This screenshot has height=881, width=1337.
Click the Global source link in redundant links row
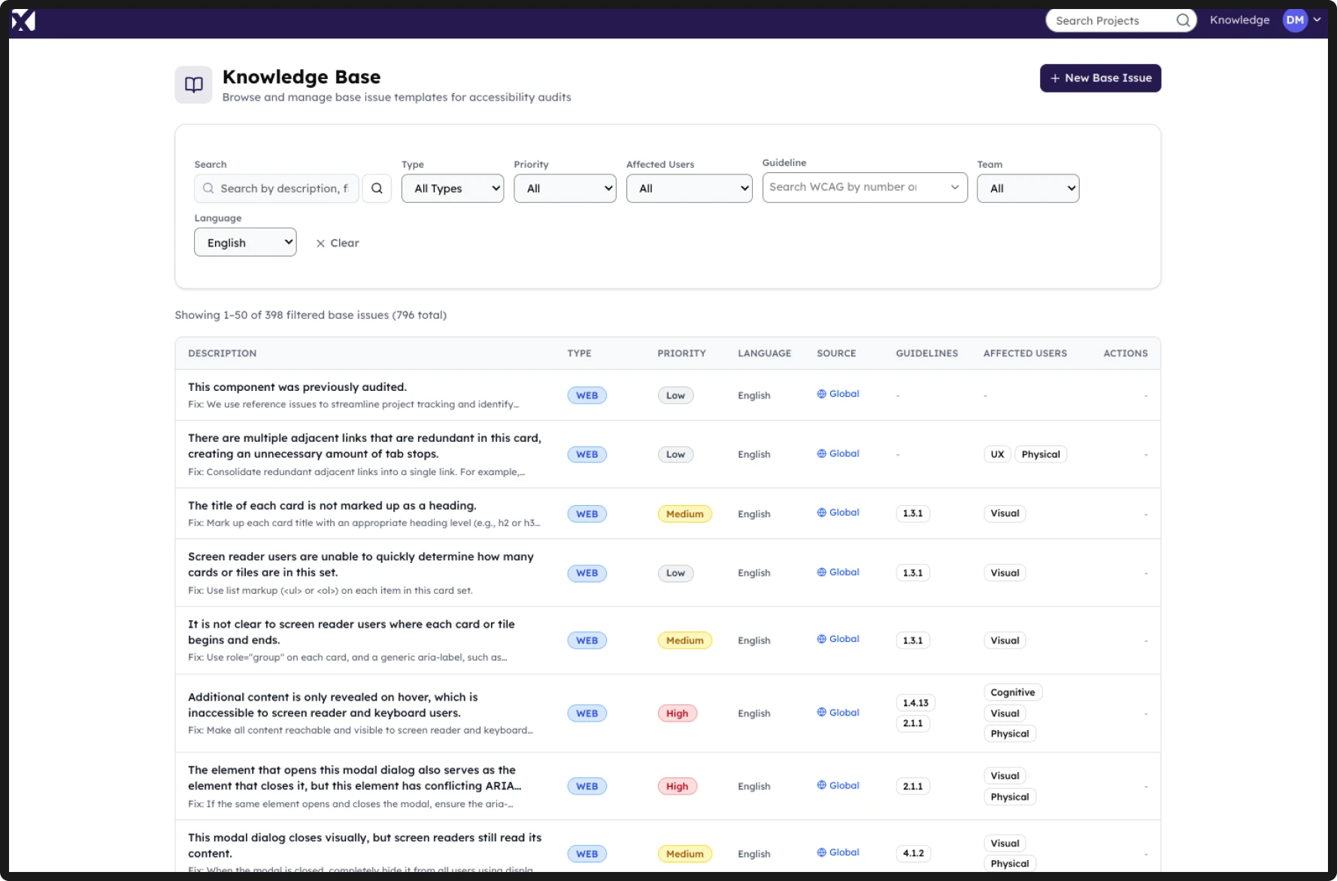click(x=838, y=453)
